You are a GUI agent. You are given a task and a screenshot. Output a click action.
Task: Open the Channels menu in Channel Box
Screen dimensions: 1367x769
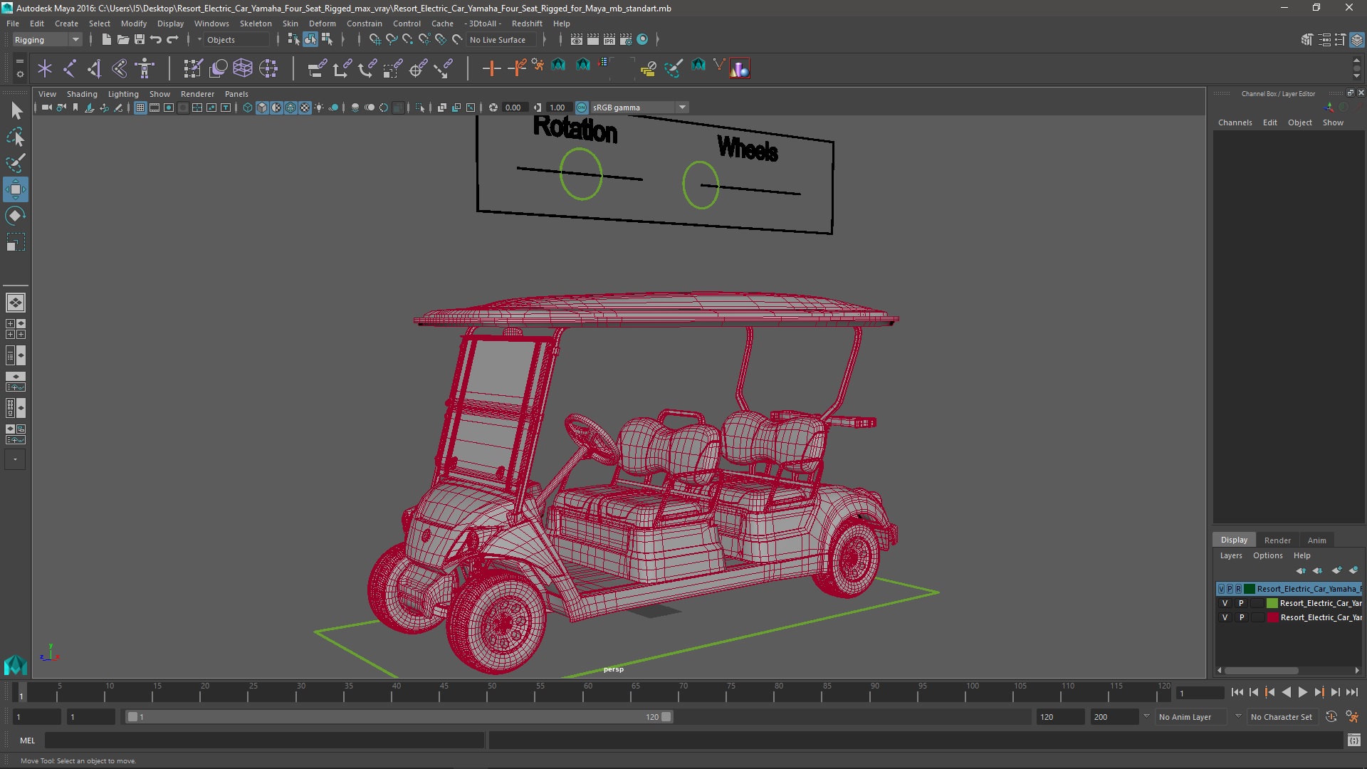(x=1235, y=122)
